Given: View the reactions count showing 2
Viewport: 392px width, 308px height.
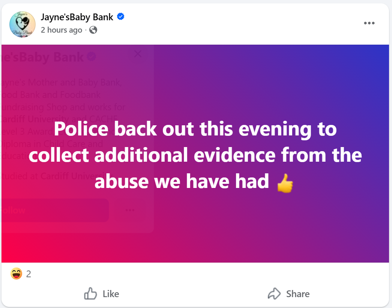Looking at the screenshot, I should tap(29, 274).
